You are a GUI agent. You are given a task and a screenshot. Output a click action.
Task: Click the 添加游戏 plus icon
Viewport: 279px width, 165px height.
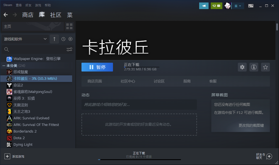click(x=7, y=156)
